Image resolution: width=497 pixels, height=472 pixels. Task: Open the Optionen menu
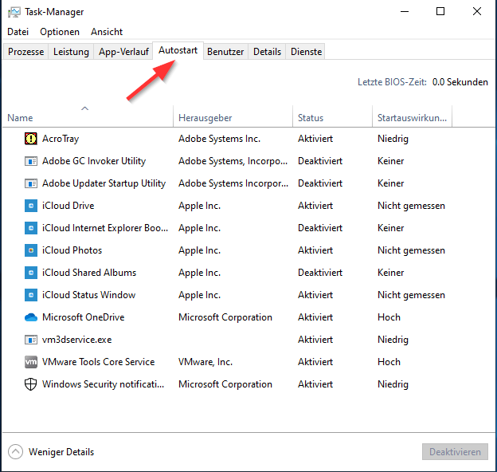click(x=60, y=32)
